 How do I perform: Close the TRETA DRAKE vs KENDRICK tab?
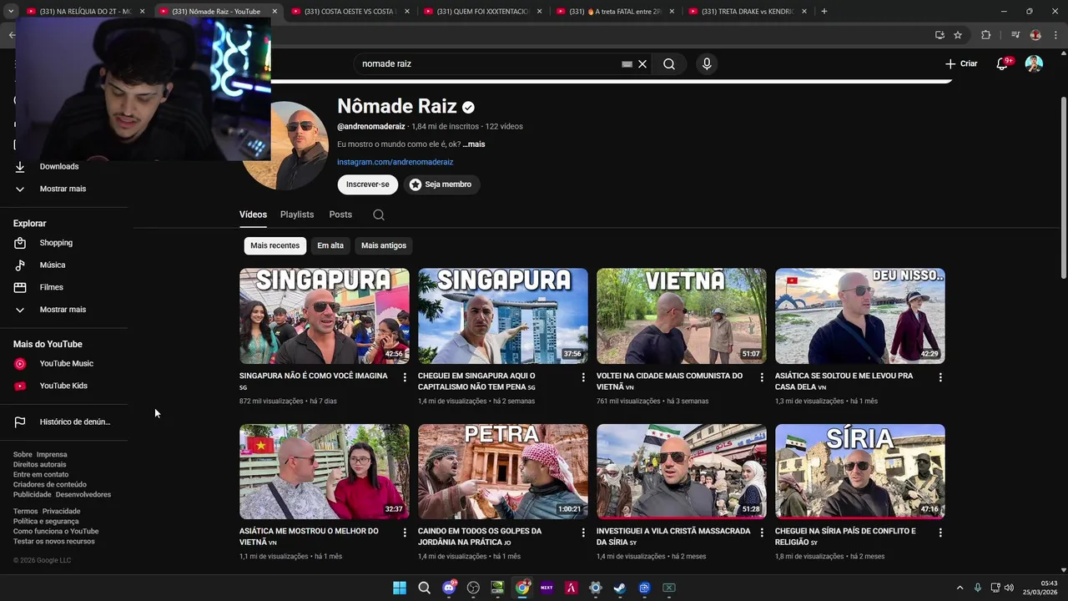click(805, 11)
